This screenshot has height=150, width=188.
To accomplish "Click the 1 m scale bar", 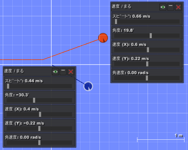I will pyautogui.click(x=161, y=140).
